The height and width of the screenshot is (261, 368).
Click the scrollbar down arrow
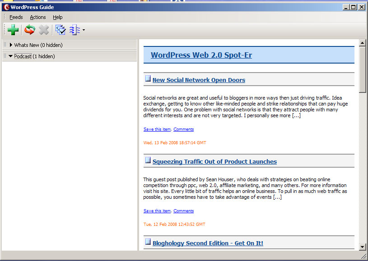(x=363, y=247)
